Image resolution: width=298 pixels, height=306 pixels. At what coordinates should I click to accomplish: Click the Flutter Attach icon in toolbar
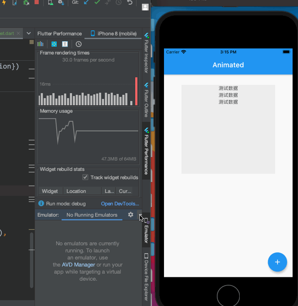click(15, 2)
